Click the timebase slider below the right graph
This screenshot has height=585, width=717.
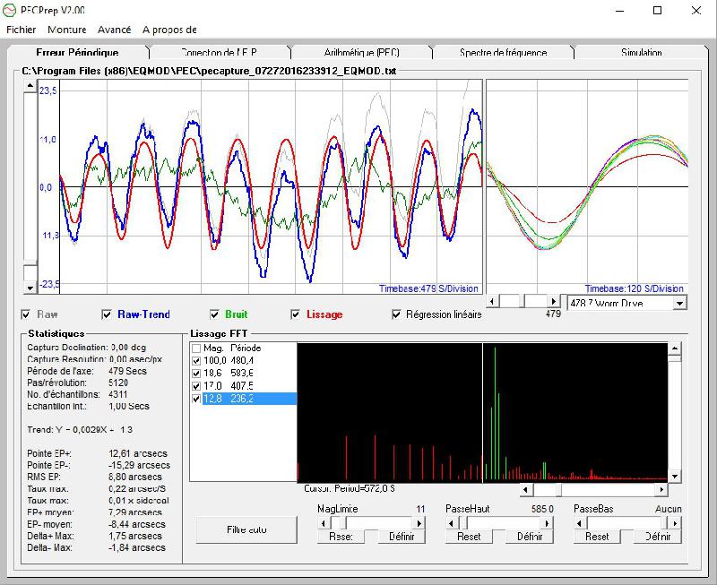(x=523, y=301)
